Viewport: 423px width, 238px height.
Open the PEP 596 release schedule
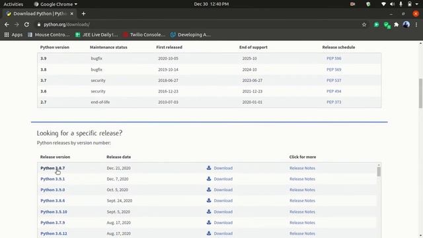(334, 58)
